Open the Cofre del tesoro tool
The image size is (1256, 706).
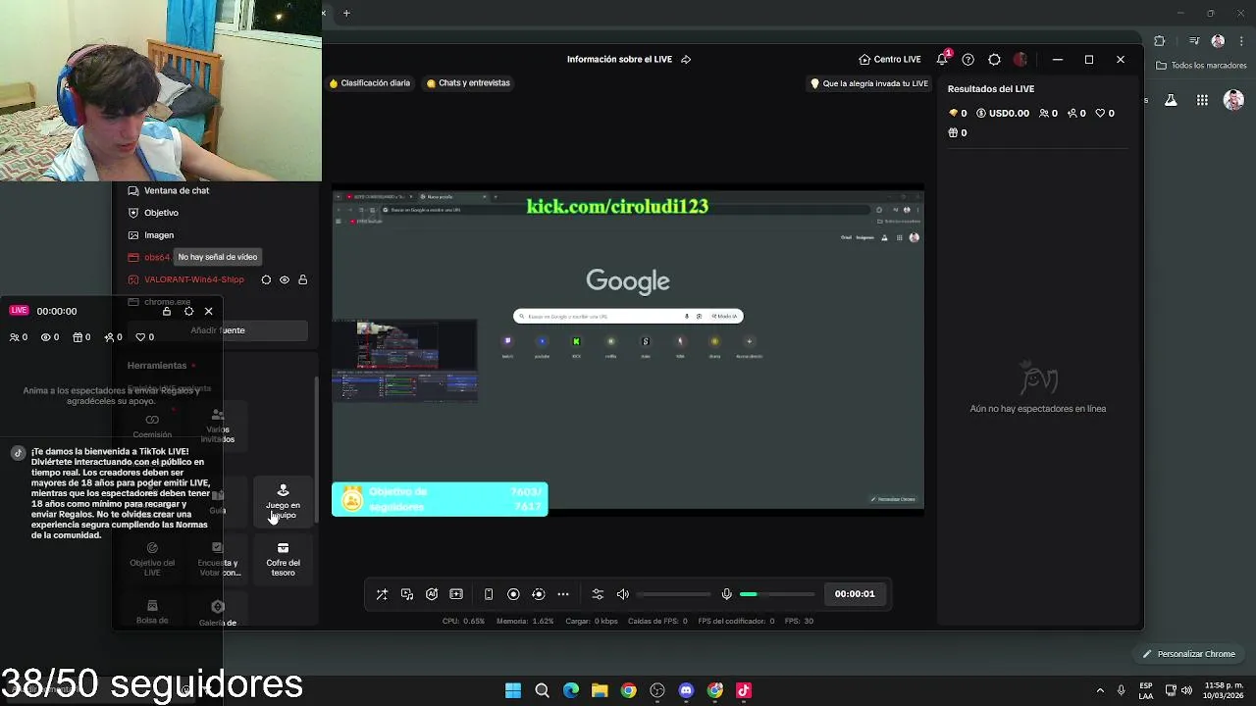pyautogui.click(x=283, y=560)
